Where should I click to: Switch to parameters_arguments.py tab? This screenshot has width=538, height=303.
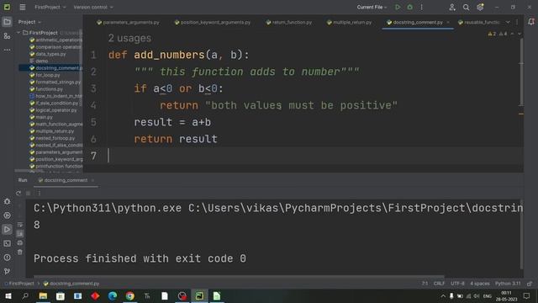tap(128, 22)
